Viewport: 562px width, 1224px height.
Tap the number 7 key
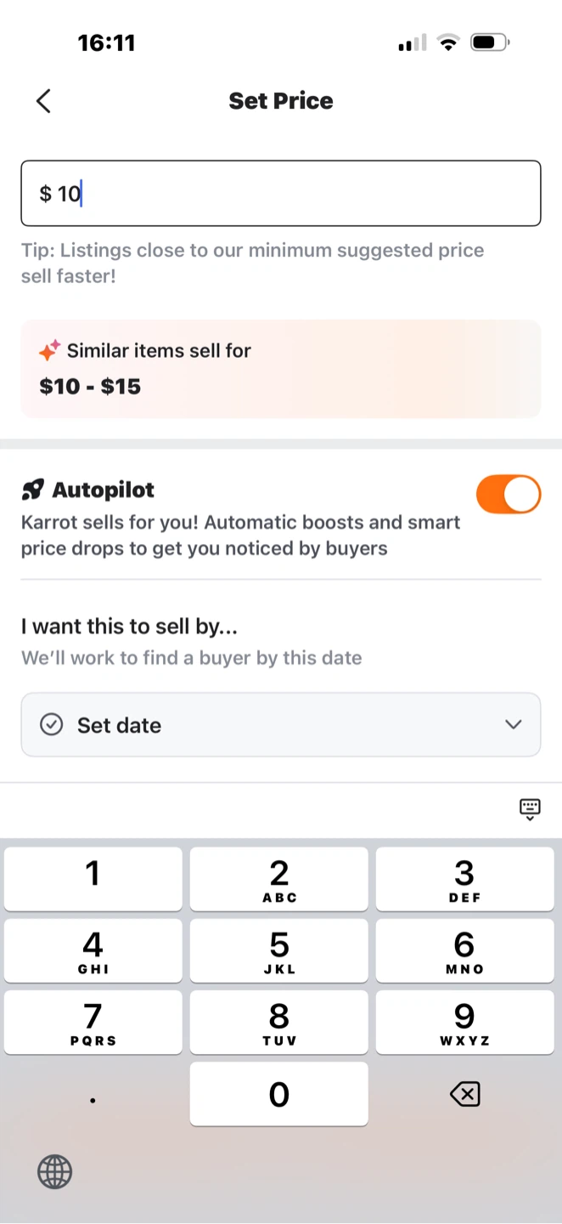pos(93,1023)
